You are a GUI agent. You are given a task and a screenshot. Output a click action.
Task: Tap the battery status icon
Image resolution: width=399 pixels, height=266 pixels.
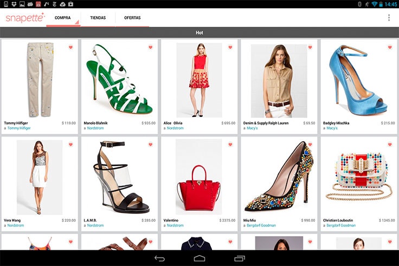click(x=381, y=4)
